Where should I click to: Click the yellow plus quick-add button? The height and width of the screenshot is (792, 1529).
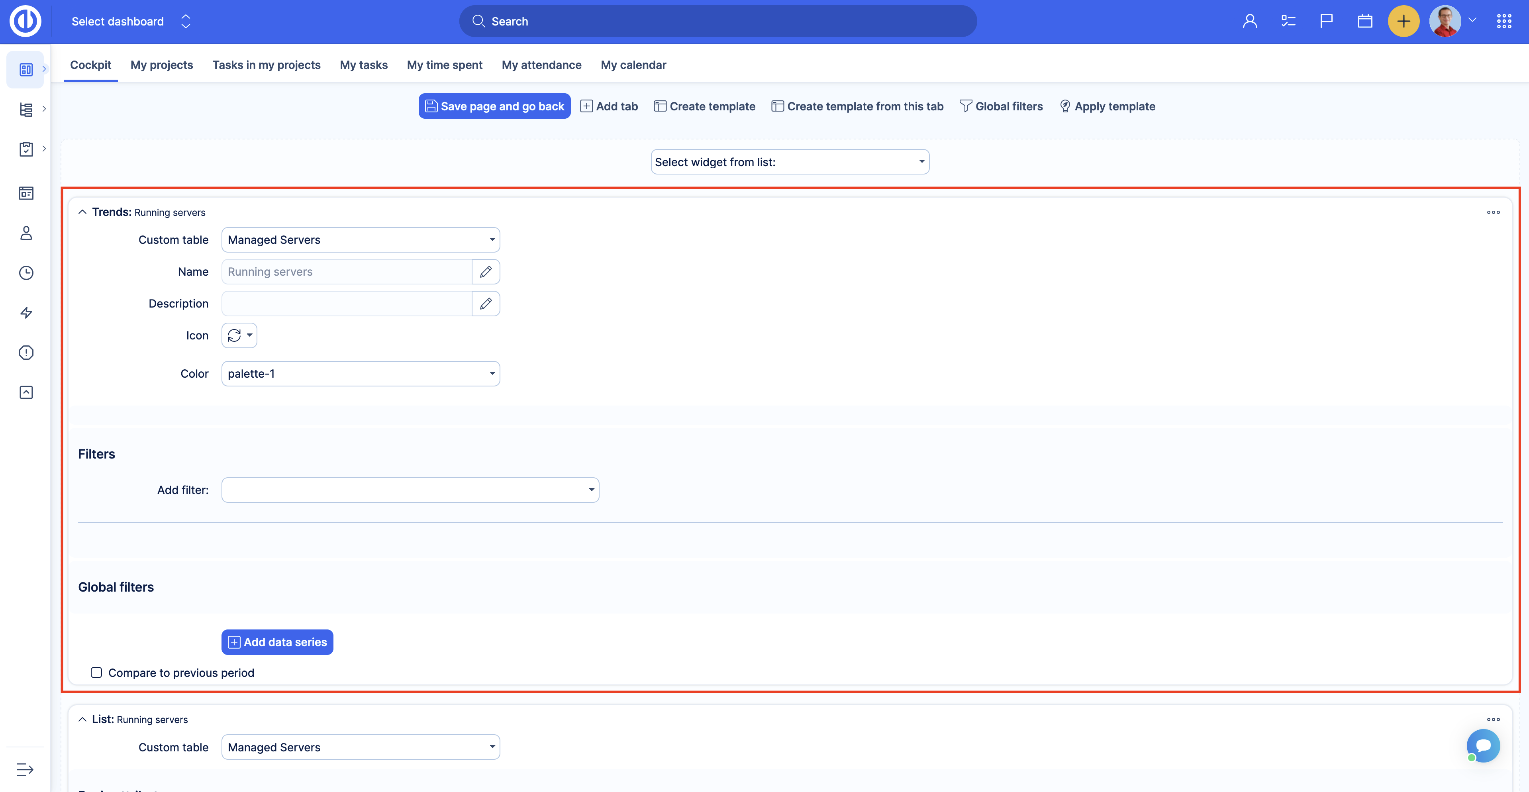tap(1403, 22)
